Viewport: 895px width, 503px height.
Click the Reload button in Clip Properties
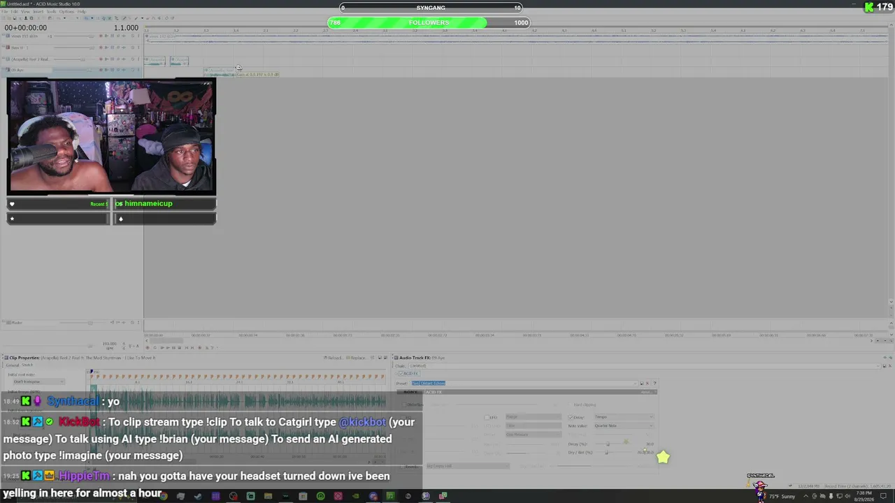(333, 358)
